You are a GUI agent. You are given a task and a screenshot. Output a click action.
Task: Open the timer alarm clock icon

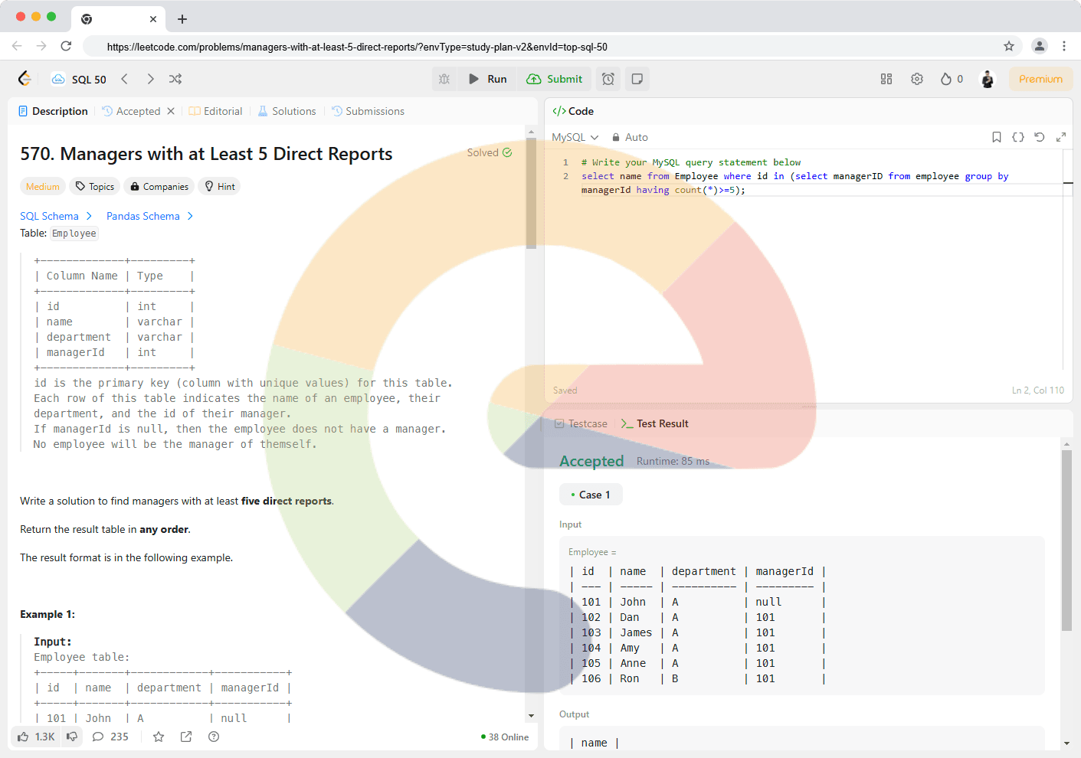[x=608, y=79]
